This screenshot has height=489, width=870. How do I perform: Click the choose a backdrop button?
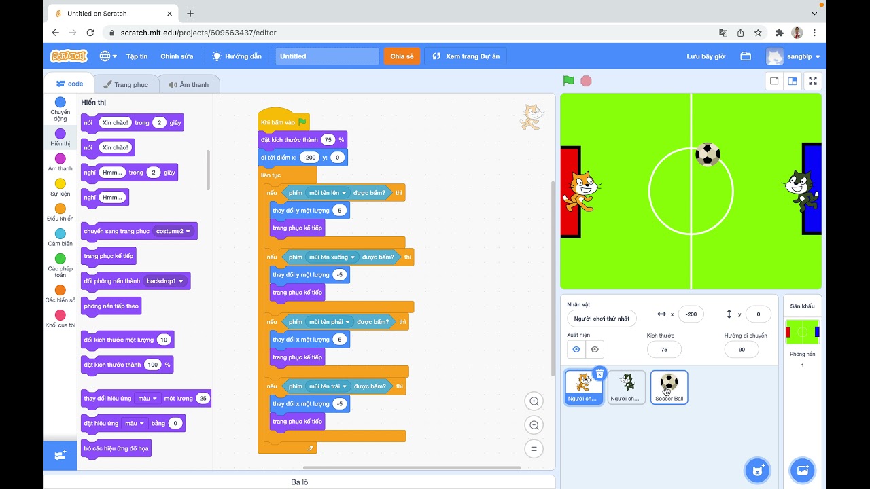tap(803, 469)
